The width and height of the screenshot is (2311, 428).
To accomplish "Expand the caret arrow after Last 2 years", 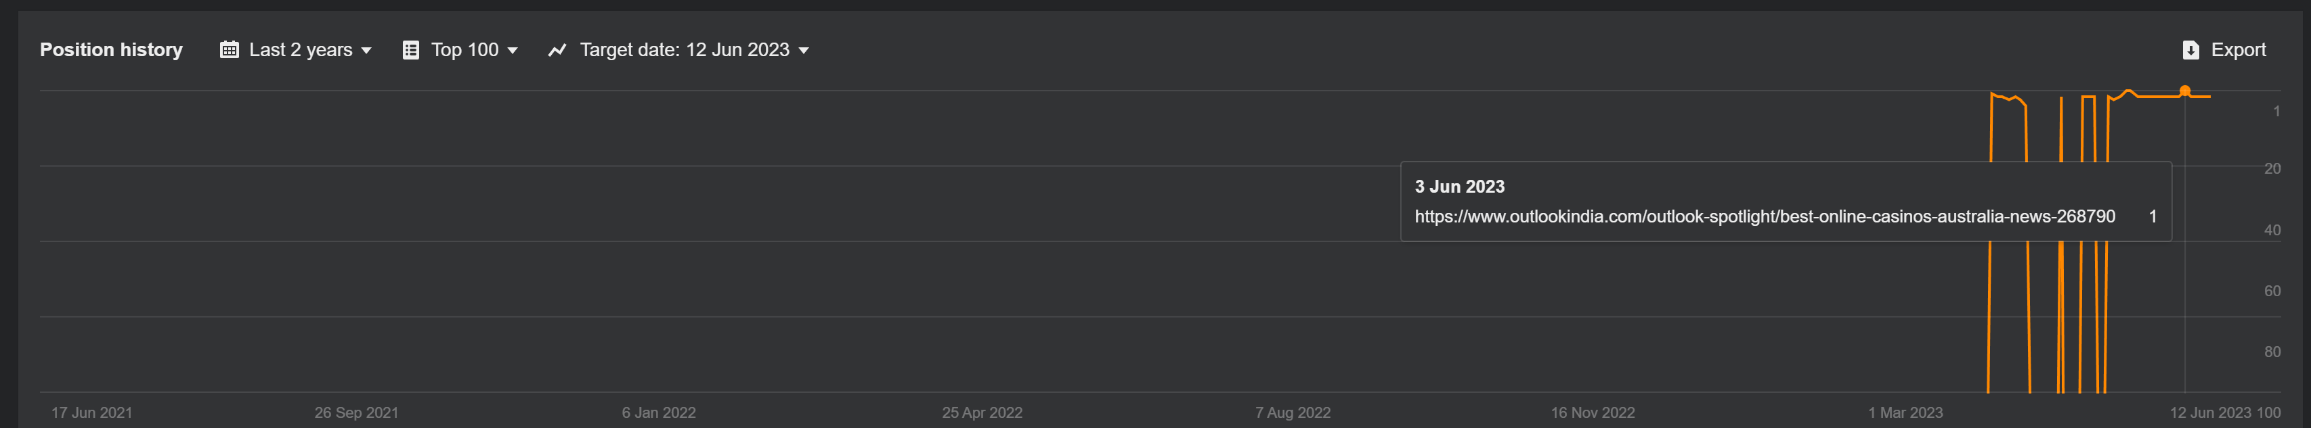I will click(x=366, y=51).
